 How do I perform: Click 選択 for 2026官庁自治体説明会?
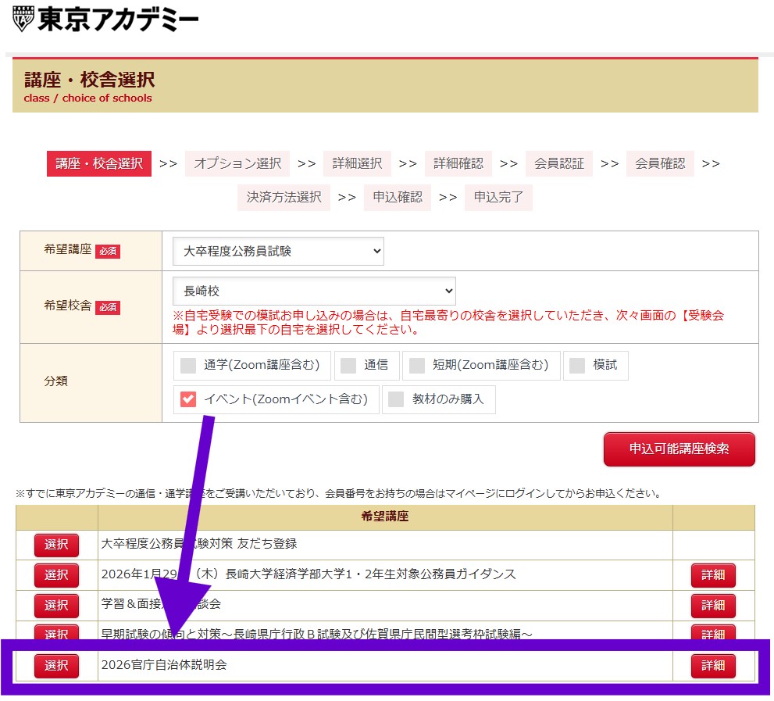(x=56, y=666)
